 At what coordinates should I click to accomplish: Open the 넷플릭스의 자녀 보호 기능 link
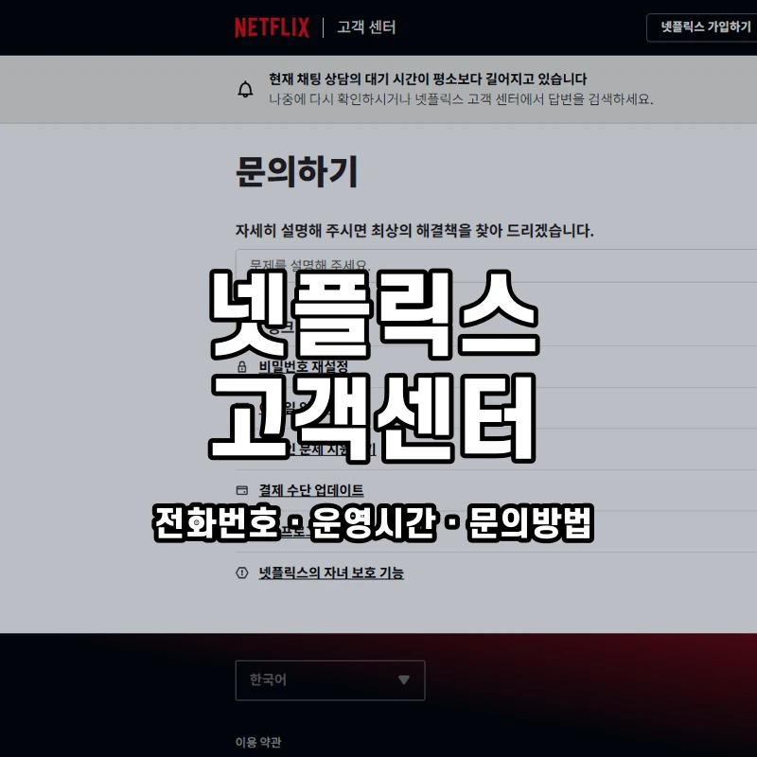pos(331,573)
